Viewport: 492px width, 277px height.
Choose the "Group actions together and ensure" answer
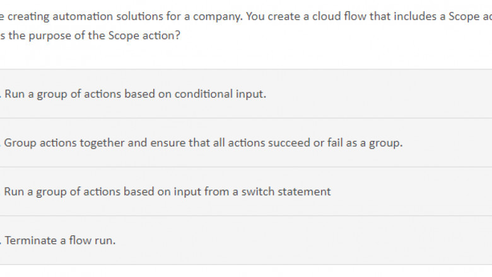tap(203, 143)
